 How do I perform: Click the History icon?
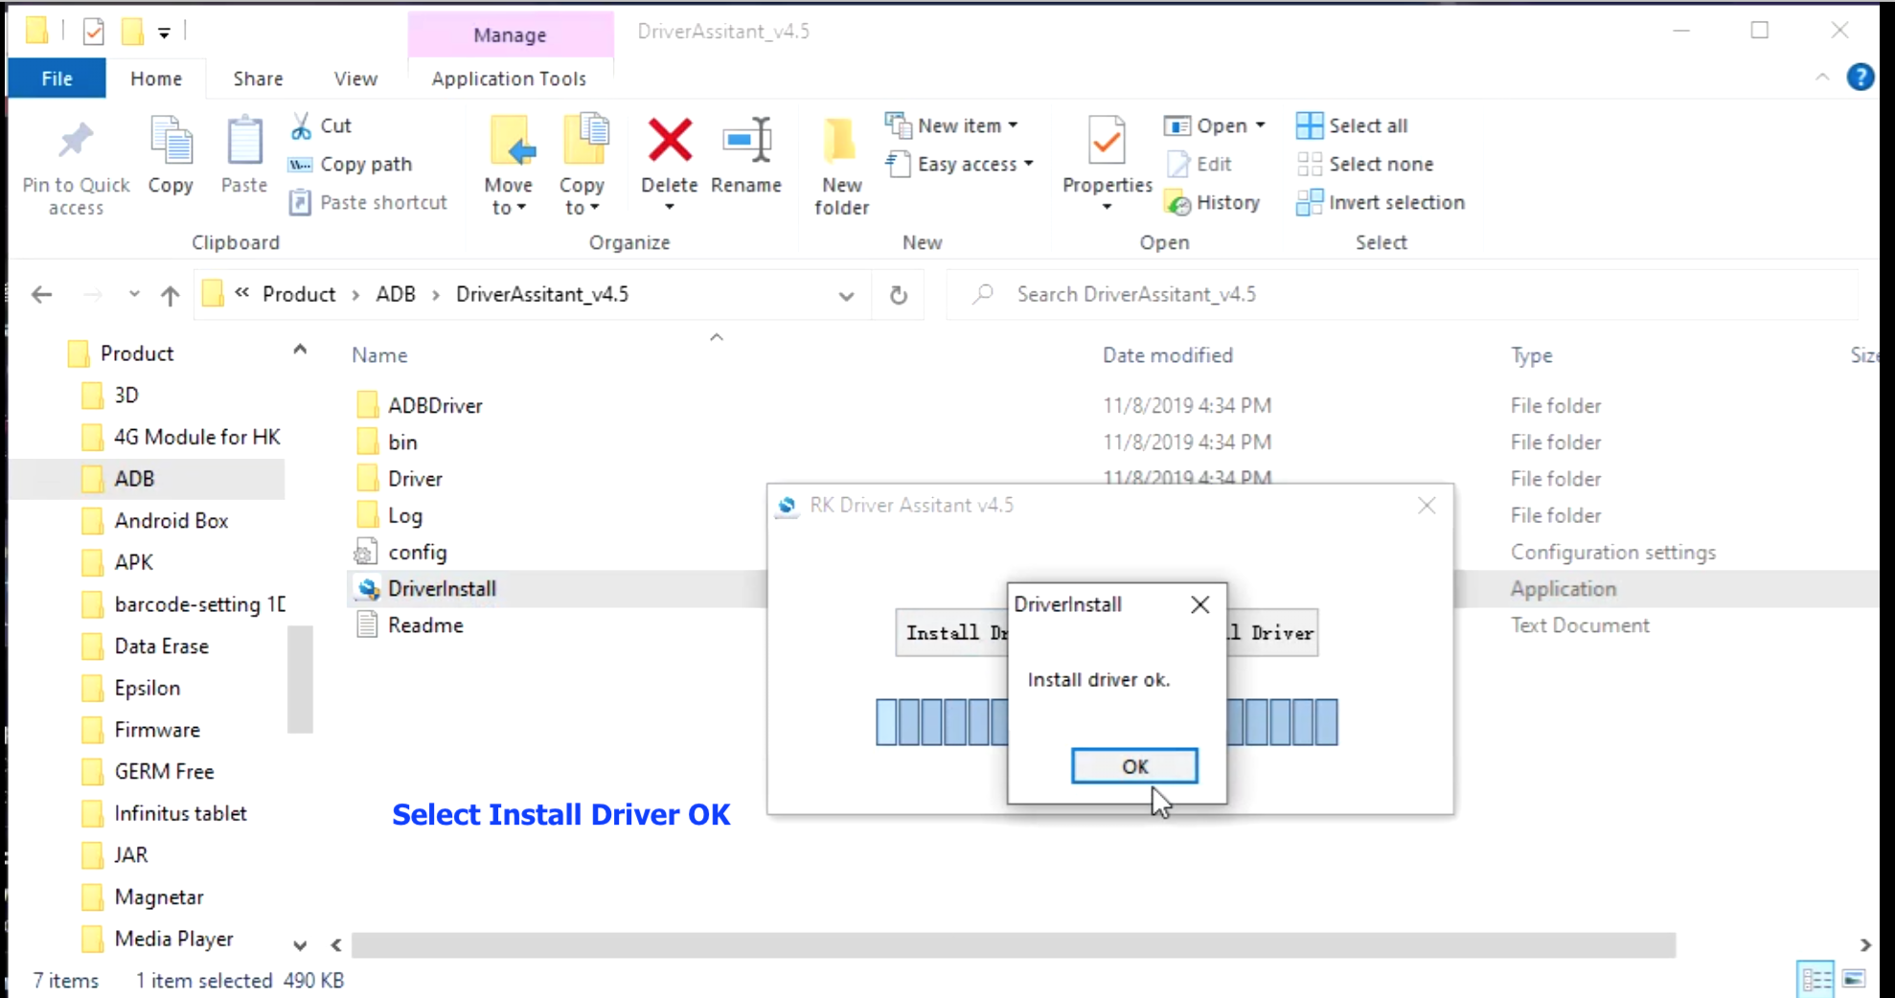(x=1177, y=203)
